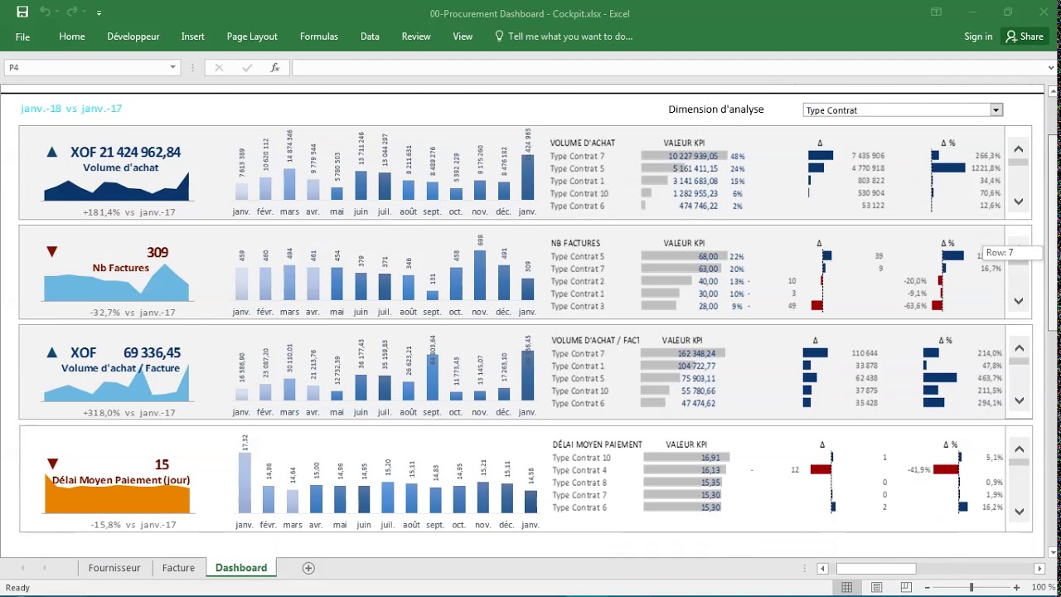Switch to Normal view
The width and height of the screenshot is (1061, 597).
(x=846, y=588)
